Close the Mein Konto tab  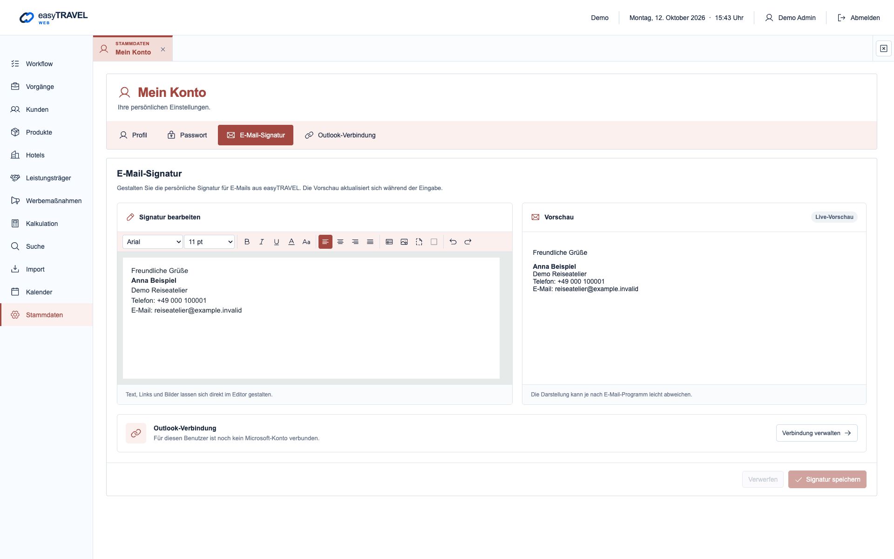tap(163, 49)
